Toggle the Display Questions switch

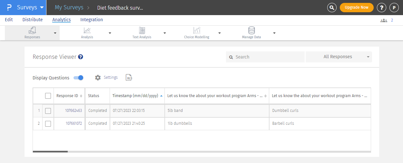click(x=78, y=77)
